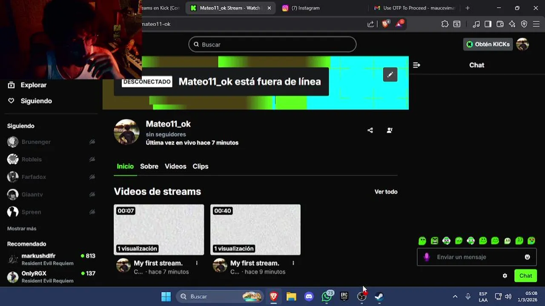This screenshot has height=306, width=545.
Task: Open the Clips tab
Action: tap(200, 167)
